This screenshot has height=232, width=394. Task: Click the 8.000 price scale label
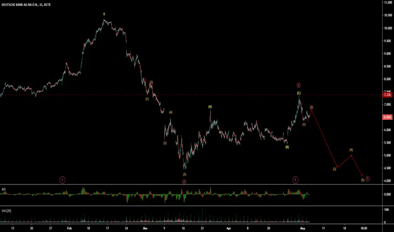(x=388, y=79)
